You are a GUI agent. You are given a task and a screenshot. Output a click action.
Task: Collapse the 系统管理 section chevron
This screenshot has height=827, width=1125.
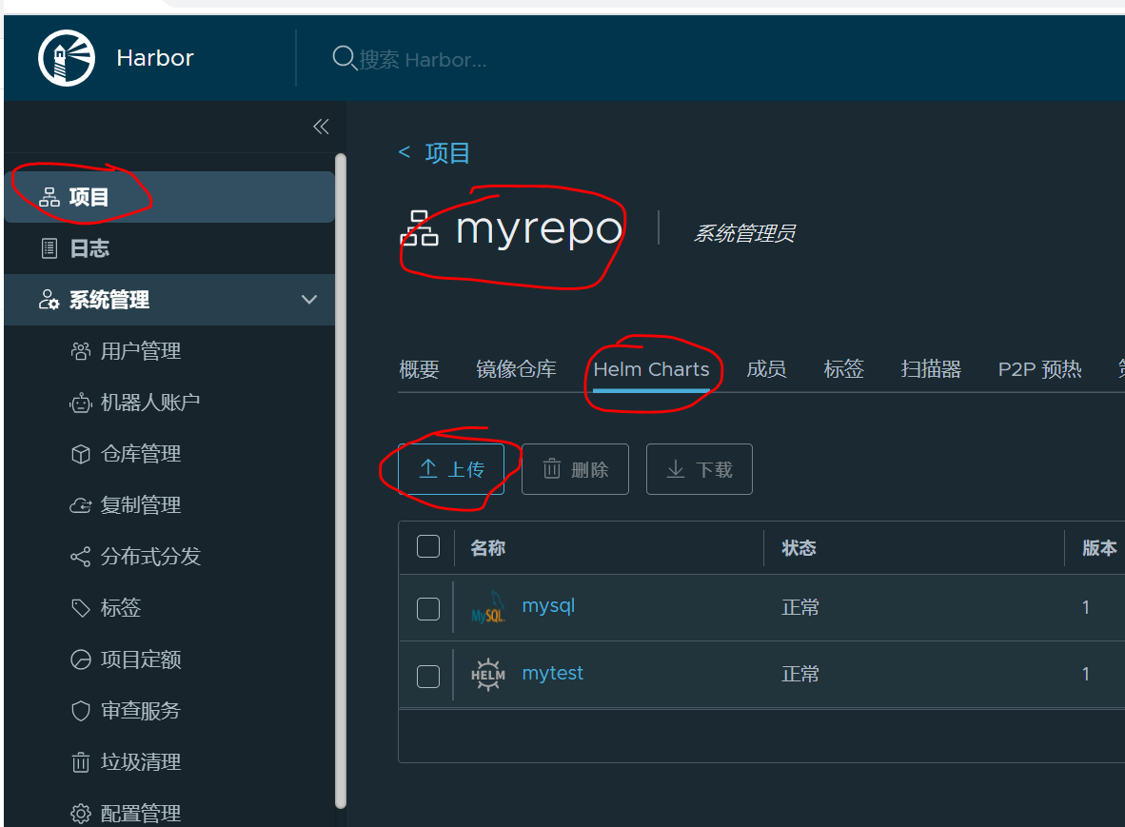point(308,299)
